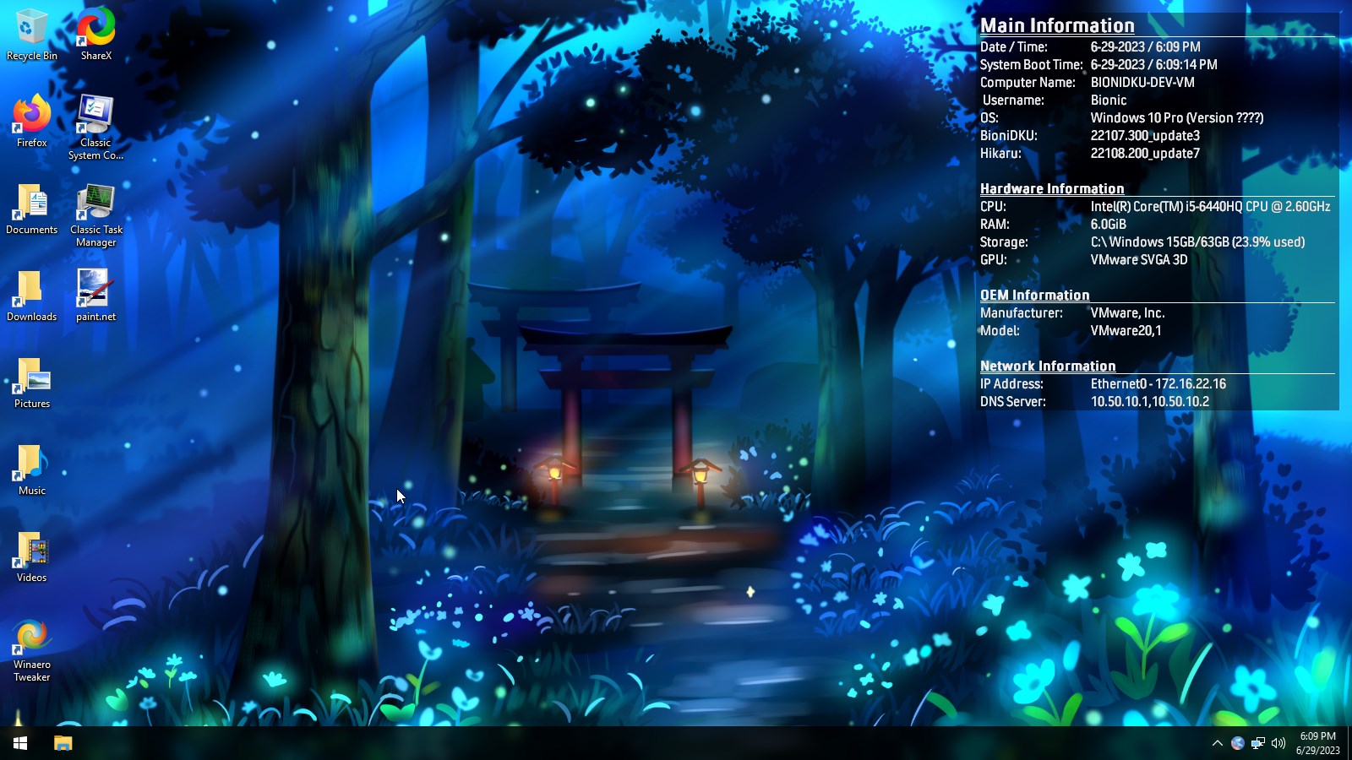Click the globe icon in the tray
1352x760 pixels.
pos(1238,743)
